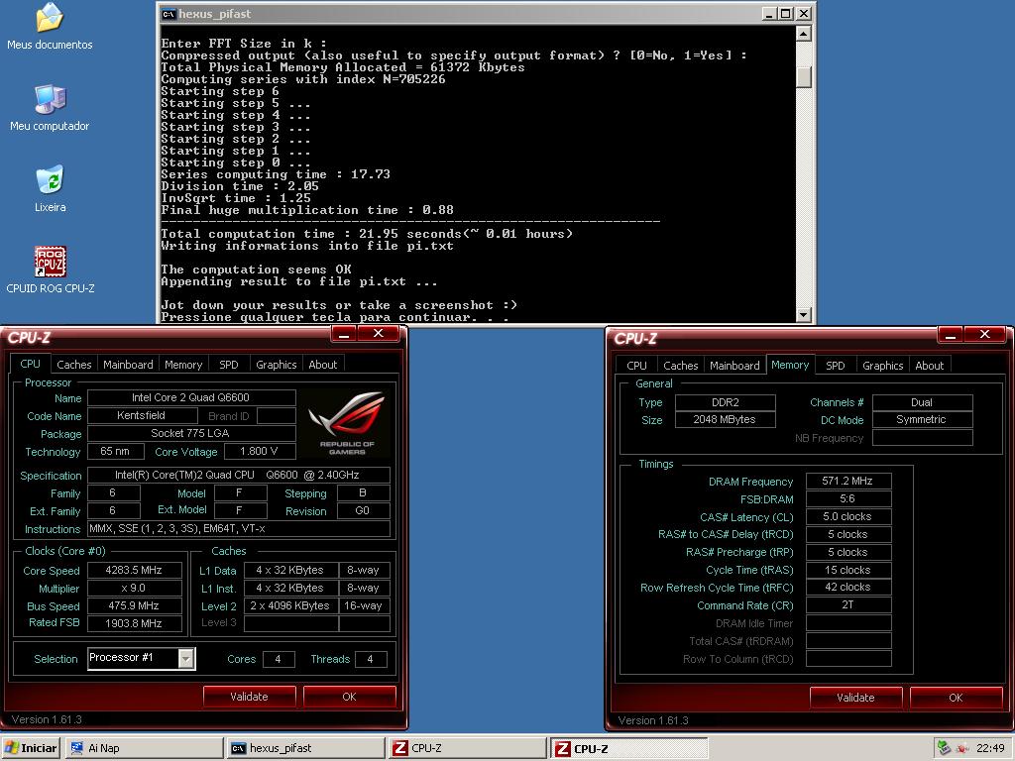The image size is (1015, 761).
Task: Click the tRFC value 42 clocks
Action: point(848,587)
